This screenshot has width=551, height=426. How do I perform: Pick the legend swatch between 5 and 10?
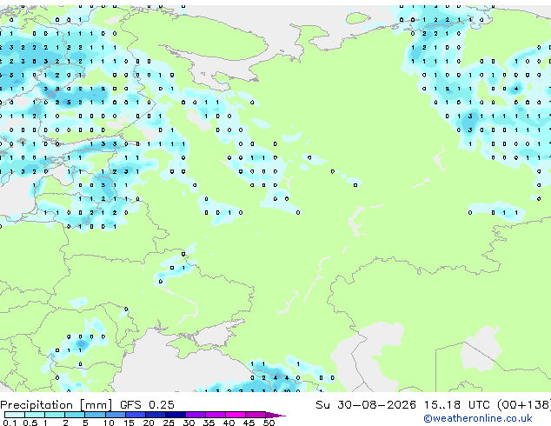[95, 415]
